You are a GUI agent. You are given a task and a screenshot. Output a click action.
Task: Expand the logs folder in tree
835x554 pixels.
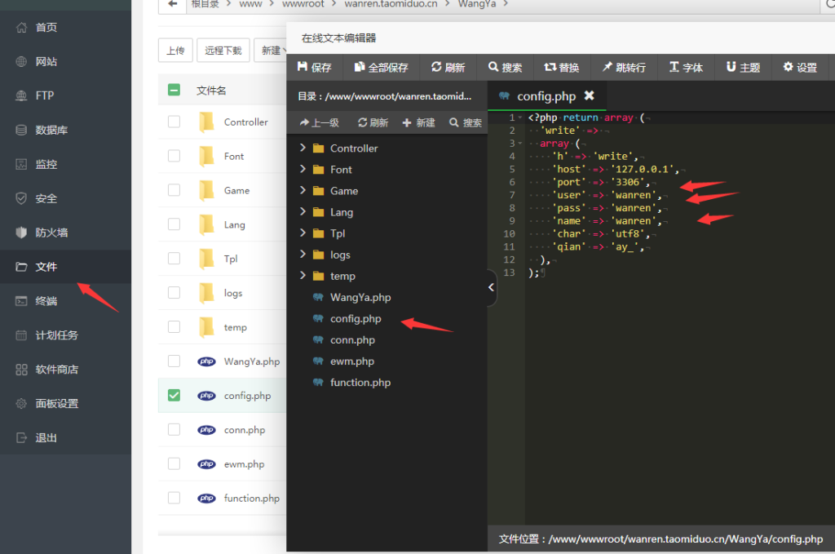click(303, 255)
